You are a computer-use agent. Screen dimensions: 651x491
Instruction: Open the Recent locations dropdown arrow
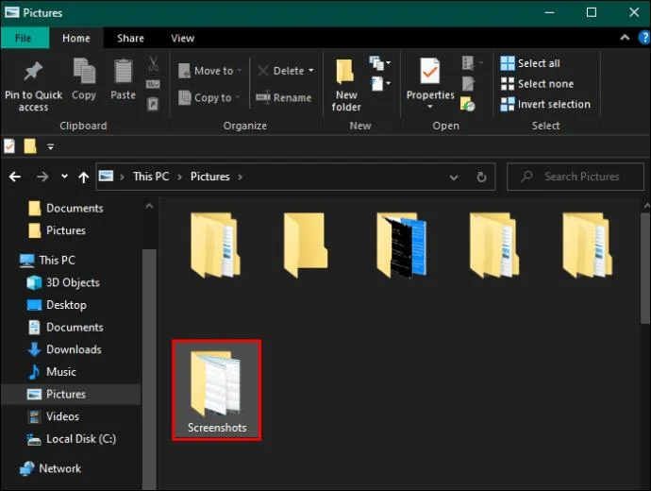pyautogui.click(x=64, y=177)
